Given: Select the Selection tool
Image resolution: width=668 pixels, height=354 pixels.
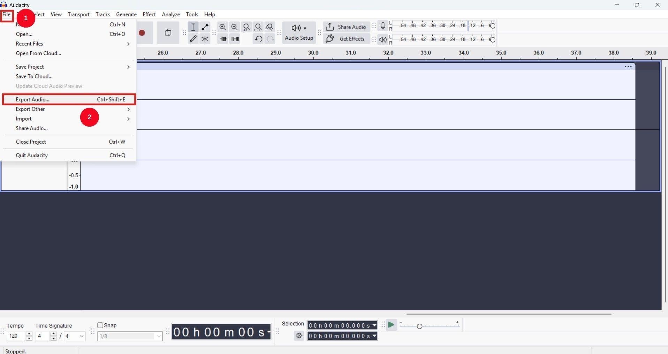Looking at the screenshot, I should coord(193,27).
